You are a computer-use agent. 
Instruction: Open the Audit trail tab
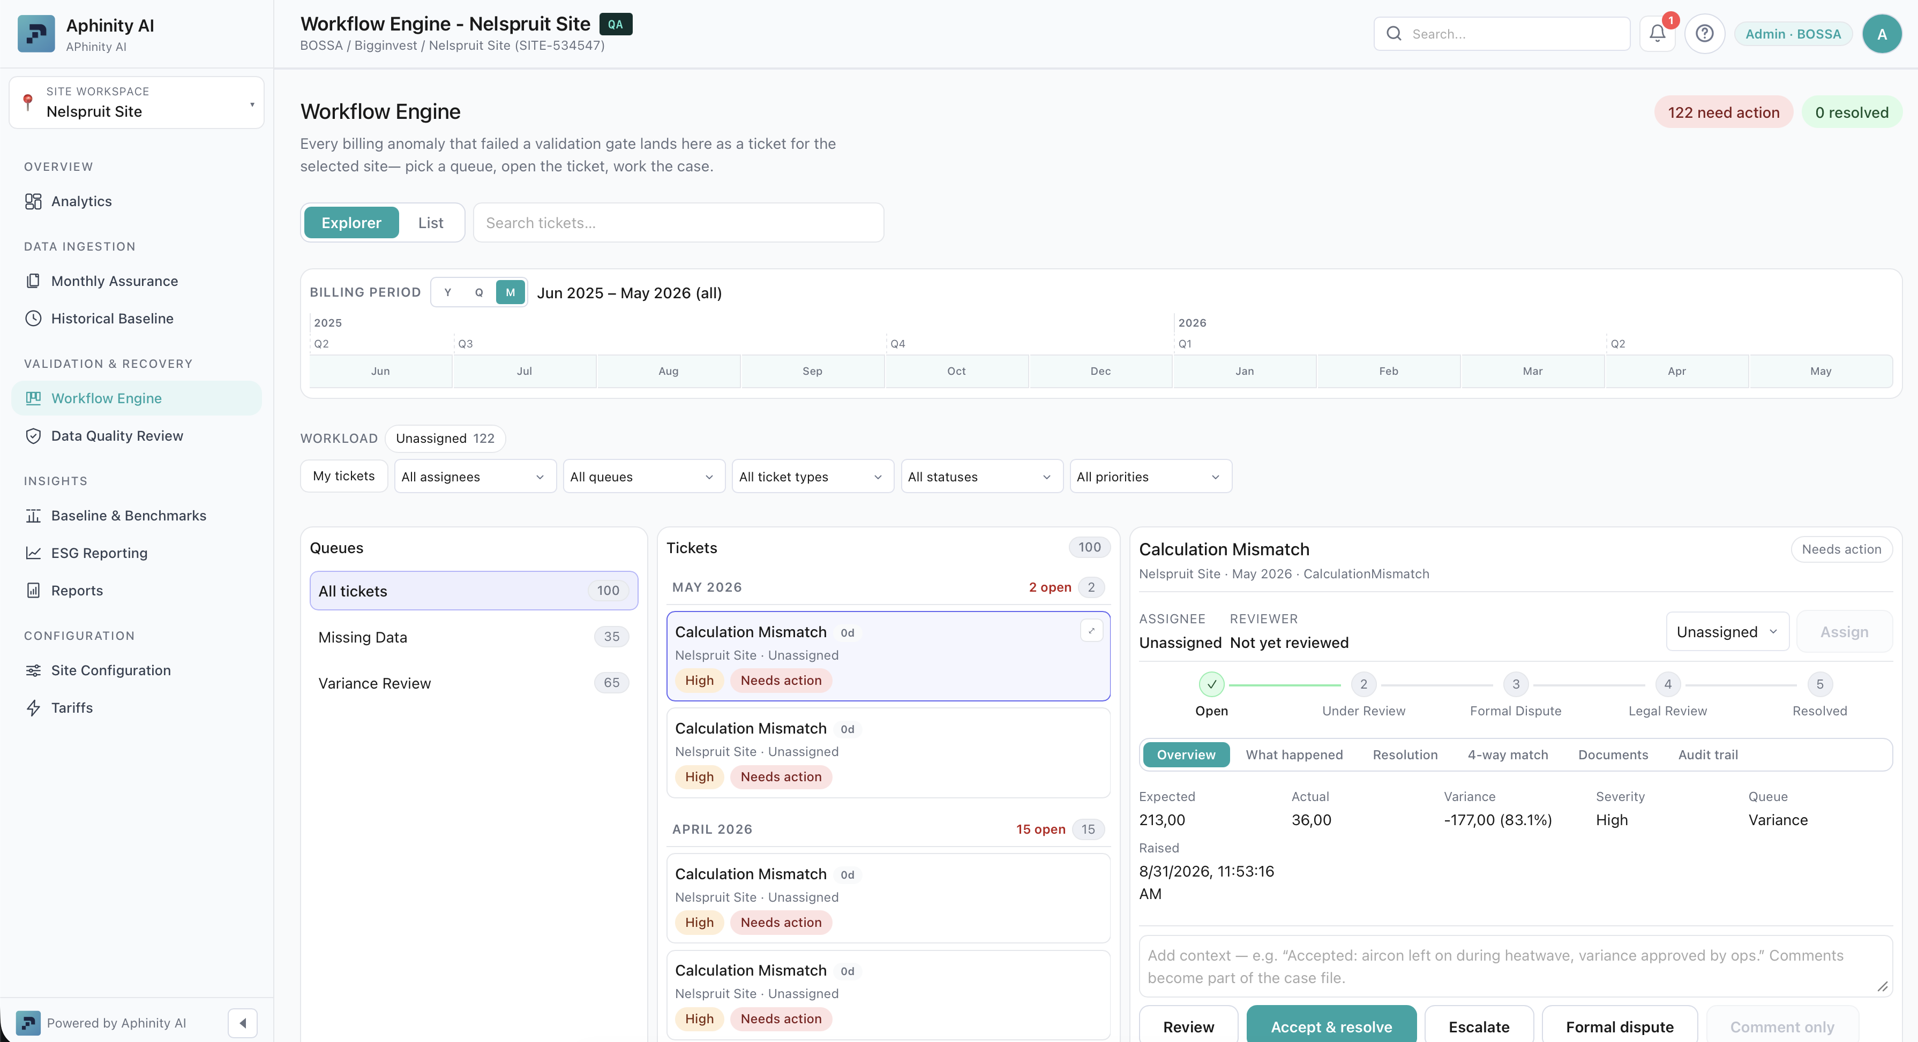point(1708,754)
